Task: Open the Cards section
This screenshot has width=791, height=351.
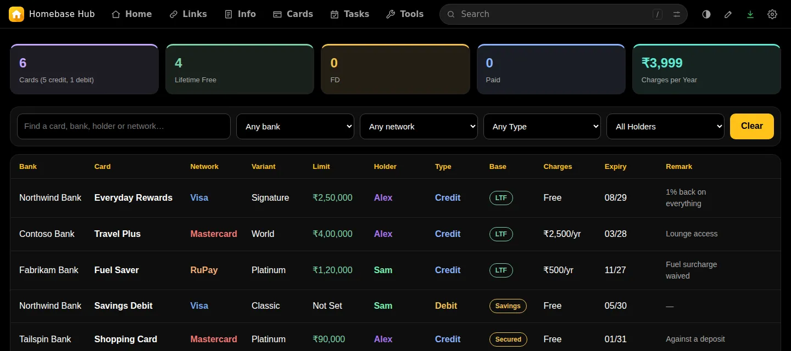Action: coord(293,14)
